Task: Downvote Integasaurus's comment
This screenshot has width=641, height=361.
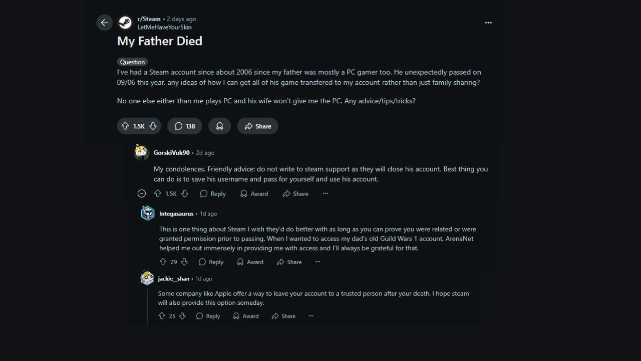Action: click(184, 262)
